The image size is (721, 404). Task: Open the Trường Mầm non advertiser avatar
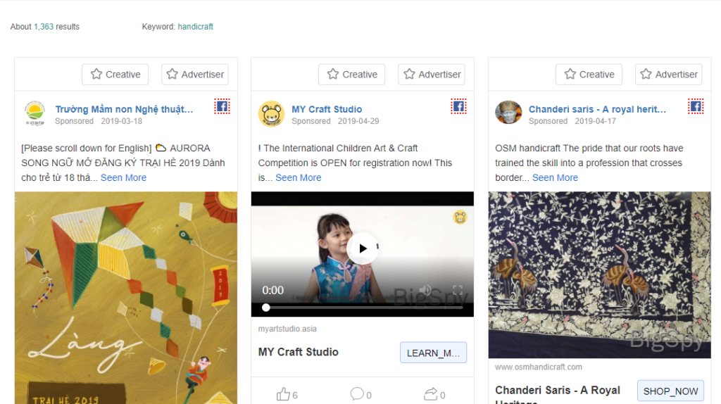35,113
